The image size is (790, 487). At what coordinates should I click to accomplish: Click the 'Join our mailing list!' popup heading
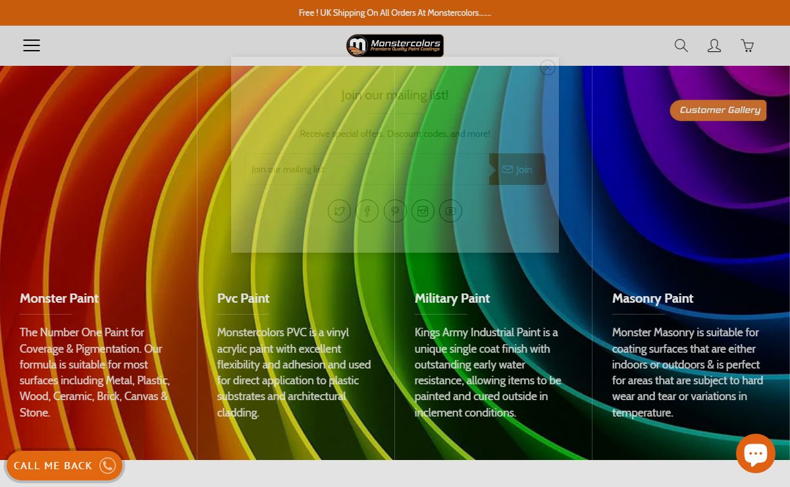395,95
